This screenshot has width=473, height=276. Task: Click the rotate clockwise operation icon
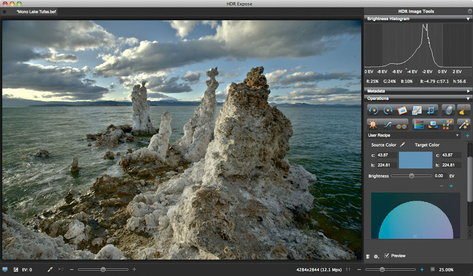coord(388,110)
